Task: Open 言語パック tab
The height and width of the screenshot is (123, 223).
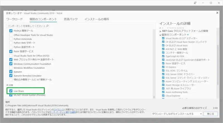Action: [x=71, y=19]
